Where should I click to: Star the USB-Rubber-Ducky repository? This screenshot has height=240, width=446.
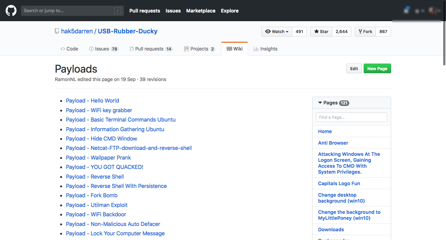click(321, 31)
